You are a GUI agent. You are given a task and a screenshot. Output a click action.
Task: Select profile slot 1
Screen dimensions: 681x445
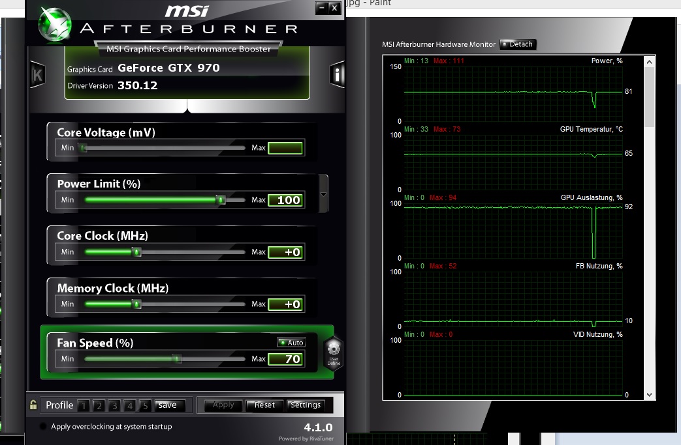tap(84, 405)
